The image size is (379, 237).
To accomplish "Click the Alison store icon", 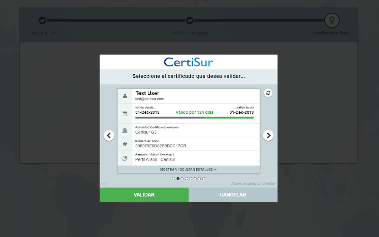I will tap(125, 158).
